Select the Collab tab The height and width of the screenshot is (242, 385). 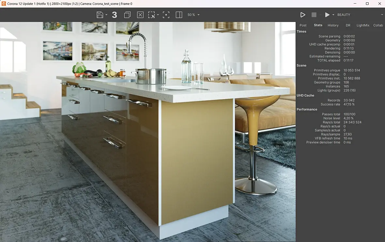tap(378, 25)
